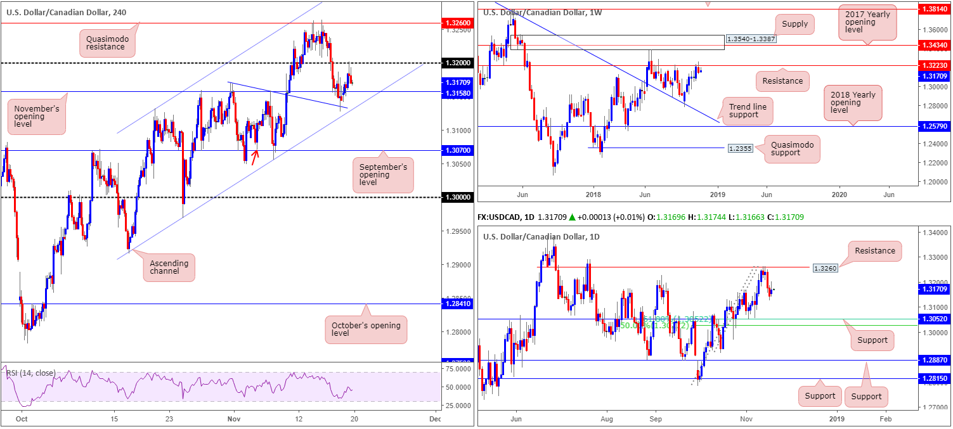The height and width of the screenshot is (429, 953).
Task: Click 1.28000 on the 240 chart price axis
Action: pos(457,331)
